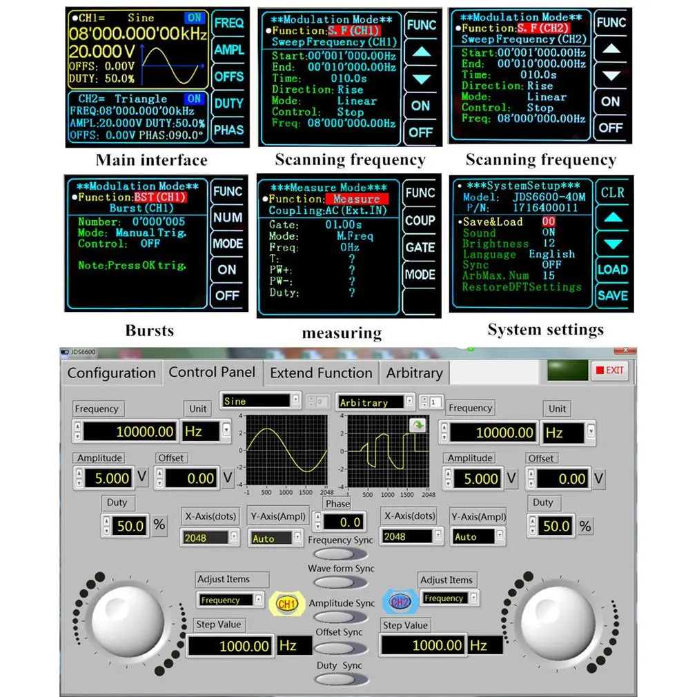The height and width of the screenshot is (697, 697).
Task: Click the up arrow key on Scanning frequency CH1 screen
Action: click(422, 52)
